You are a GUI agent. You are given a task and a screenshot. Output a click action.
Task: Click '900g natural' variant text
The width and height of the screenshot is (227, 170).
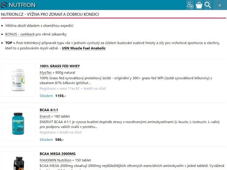point(65,73)
